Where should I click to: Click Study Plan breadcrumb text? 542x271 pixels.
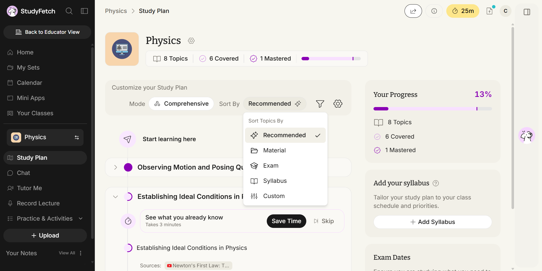tap(154, 11)
